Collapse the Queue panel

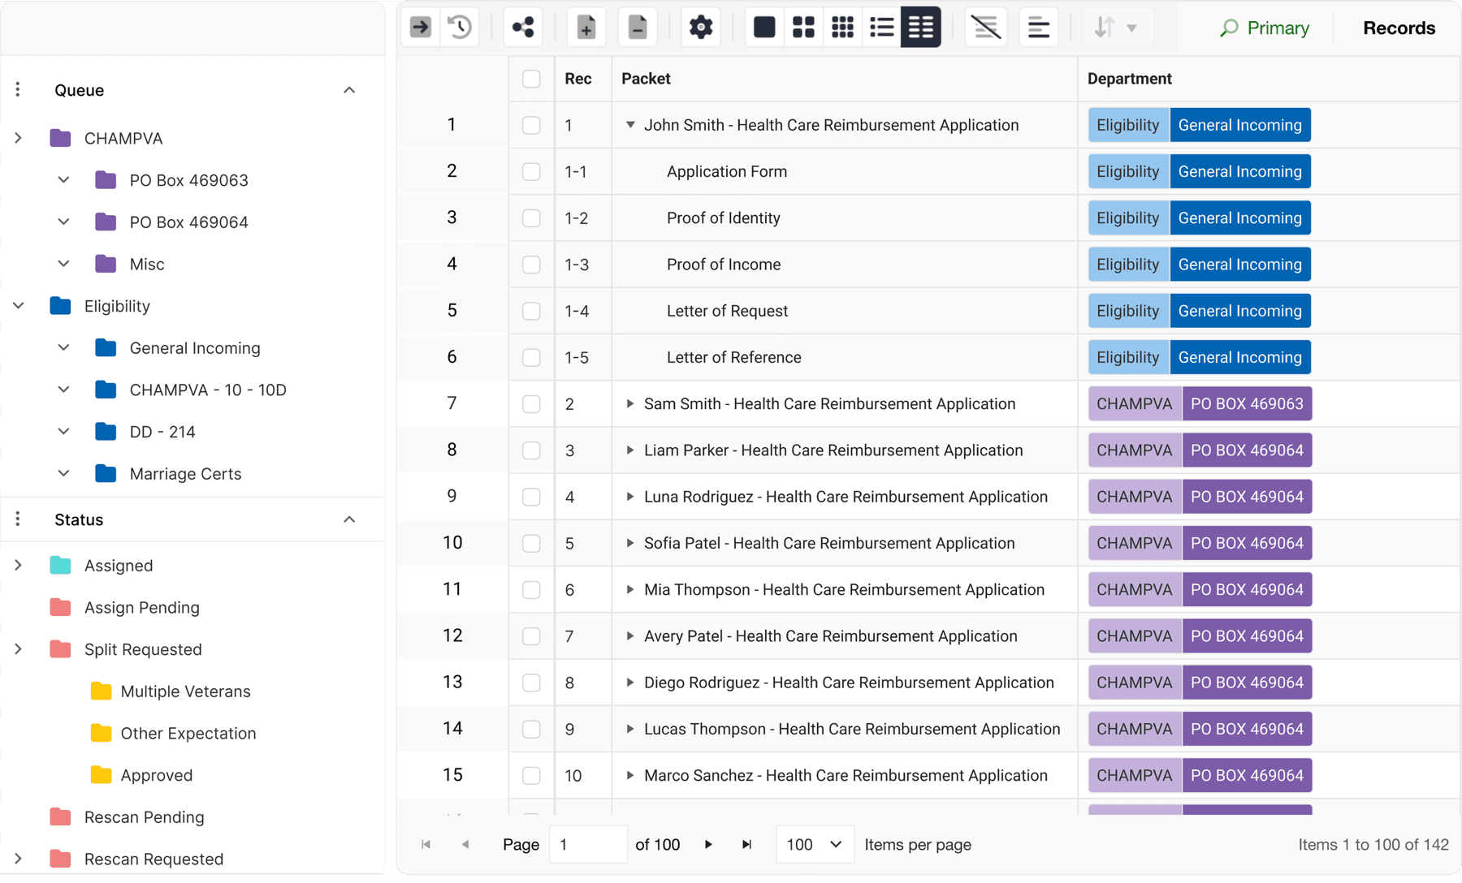coord(349,90)
